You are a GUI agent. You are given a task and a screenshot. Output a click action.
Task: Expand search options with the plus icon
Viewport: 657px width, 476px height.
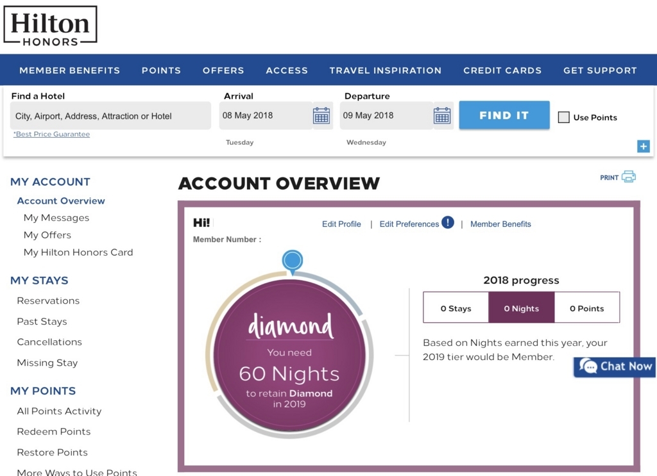click(x=643, y=147)
